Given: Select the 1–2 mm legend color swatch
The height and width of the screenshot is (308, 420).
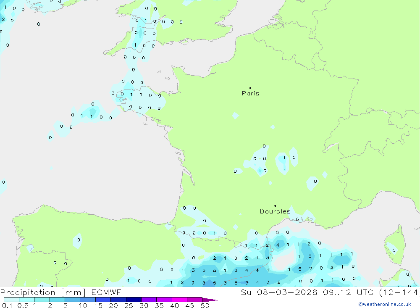Looking at the screenshot, I should (x=42, y=300).
